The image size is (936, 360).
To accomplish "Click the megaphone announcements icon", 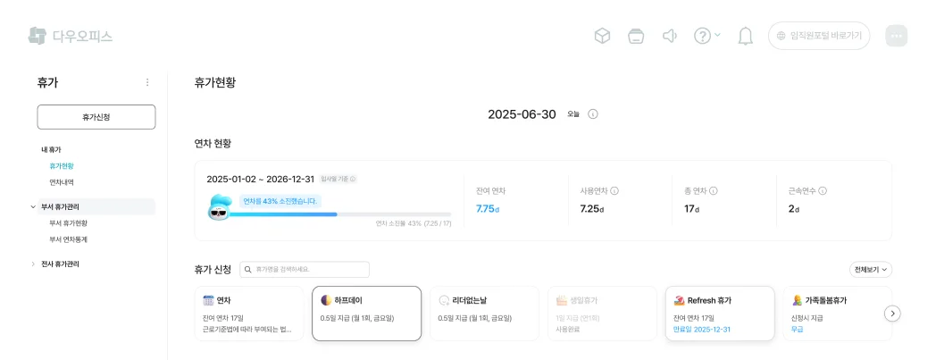I will coord(669,36).
